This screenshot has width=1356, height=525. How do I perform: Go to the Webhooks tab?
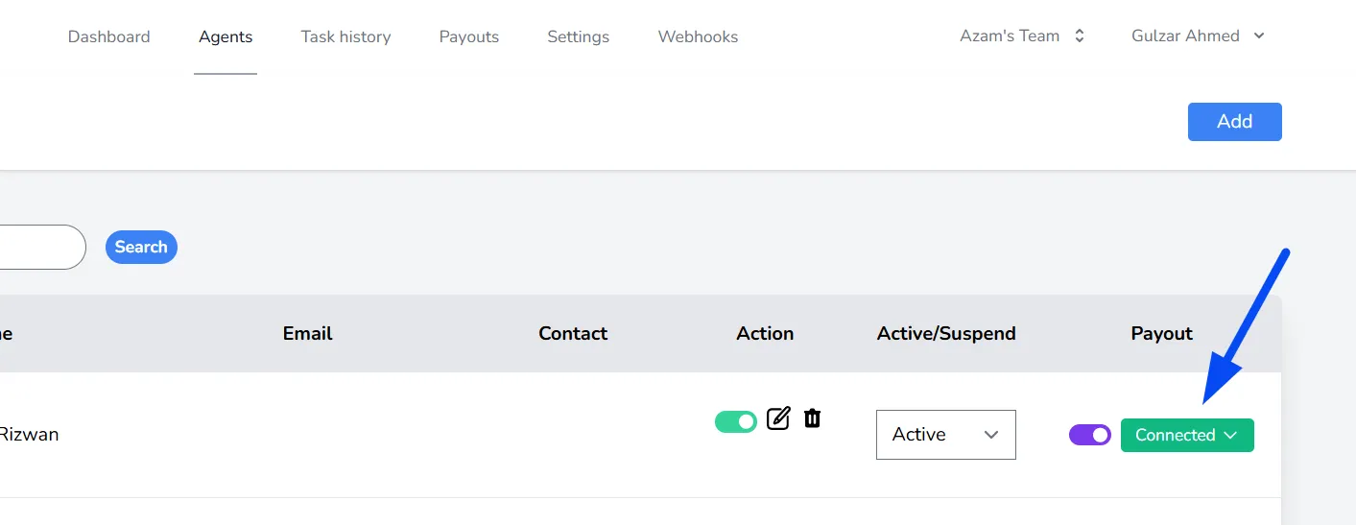[x=698, y=37]
